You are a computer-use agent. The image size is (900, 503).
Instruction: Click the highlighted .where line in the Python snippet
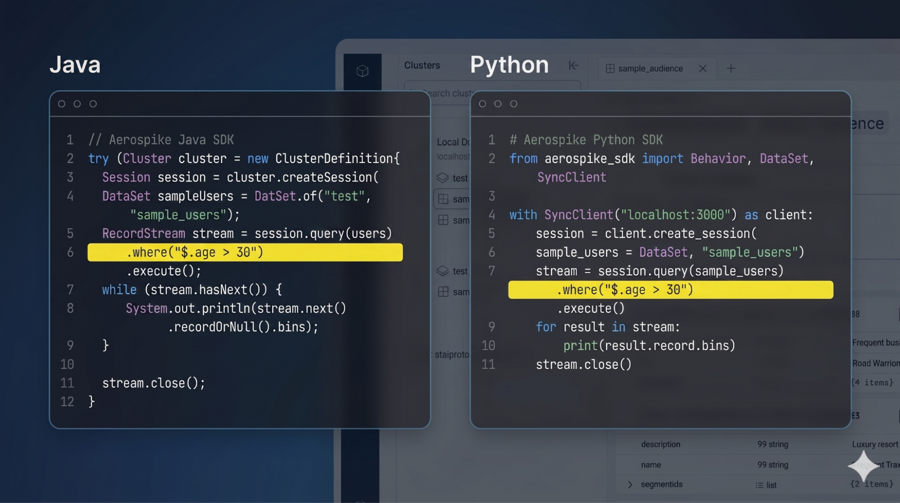pyautogui.click(x=670, y=290)
